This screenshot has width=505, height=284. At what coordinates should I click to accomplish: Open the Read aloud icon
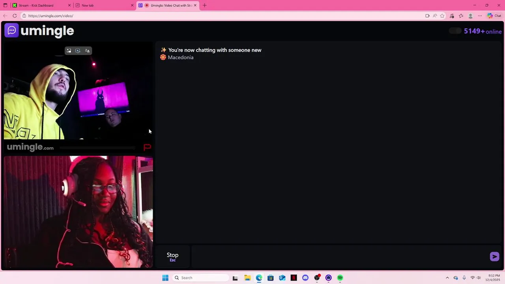click(435, 16)
